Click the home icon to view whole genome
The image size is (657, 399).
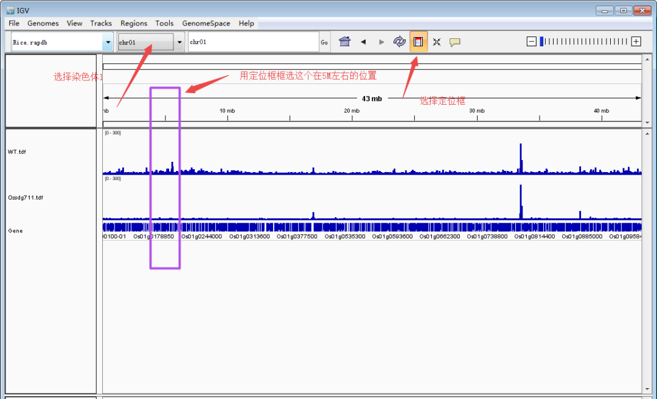coord(344,41)
